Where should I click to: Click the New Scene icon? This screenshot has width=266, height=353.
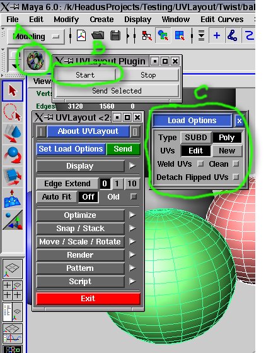tap(81, 35)
